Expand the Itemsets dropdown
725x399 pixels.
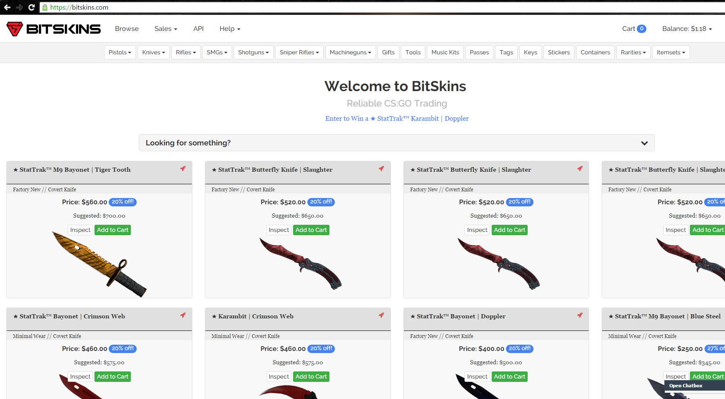click(671, 52)
